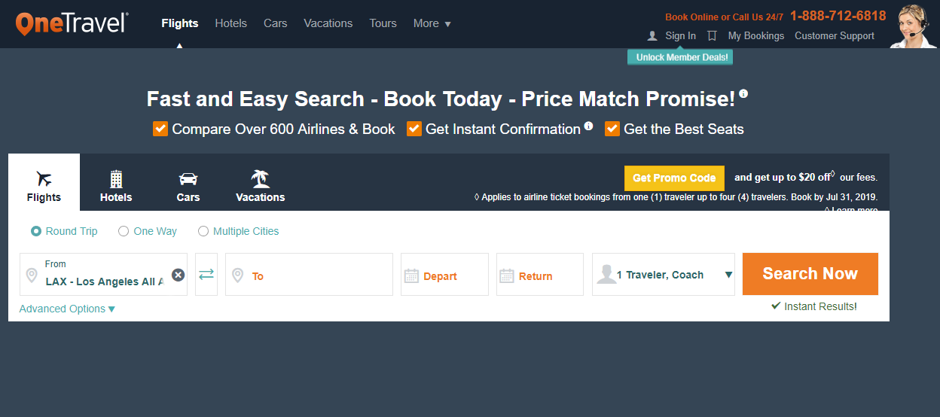Click the Get Promo Code button
The height and width of the screenshot is (417, 940).
coord(674,178)
